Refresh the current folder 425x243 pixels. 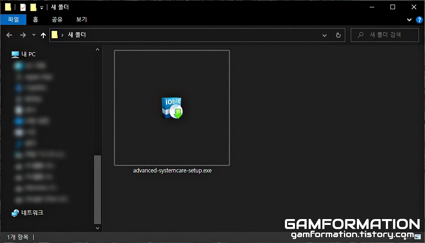[338, 35]
